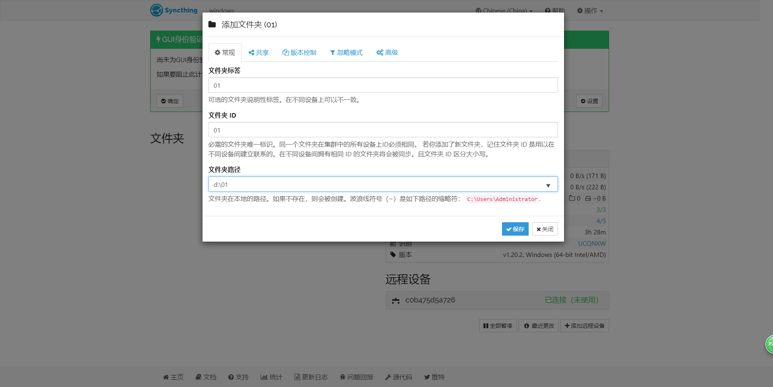Open the 文档 footer link
The width and height of the screenshot is (773, 387).
pyautogui.click(x=206, y=377)
